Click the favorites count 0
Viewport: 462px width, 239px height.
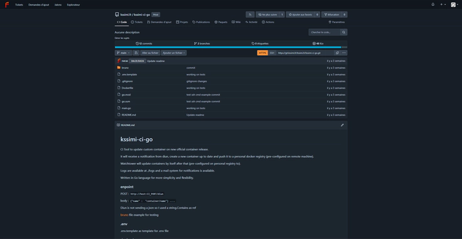(x=318, y=14)
